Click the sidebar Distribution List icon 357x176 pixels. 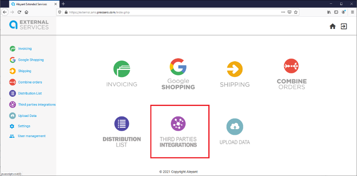coord(13,93)
